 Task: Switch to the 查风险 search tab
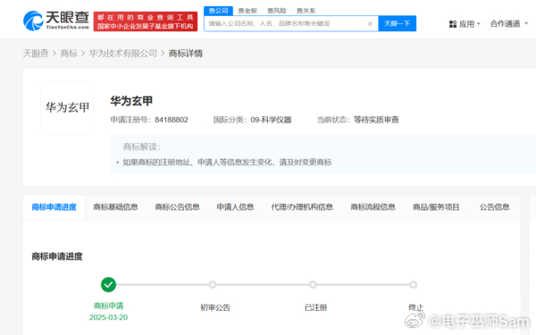coord(277,11)
